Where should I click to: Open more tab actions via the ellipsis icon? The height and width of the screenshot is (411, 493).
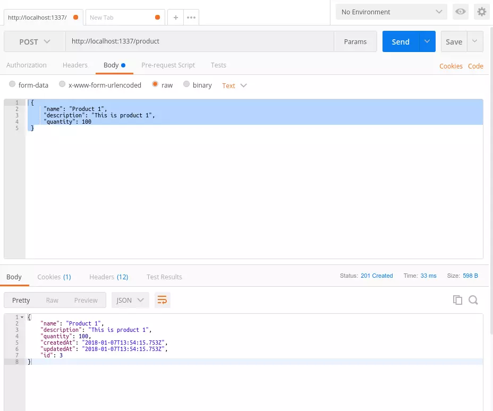(191, 18)
